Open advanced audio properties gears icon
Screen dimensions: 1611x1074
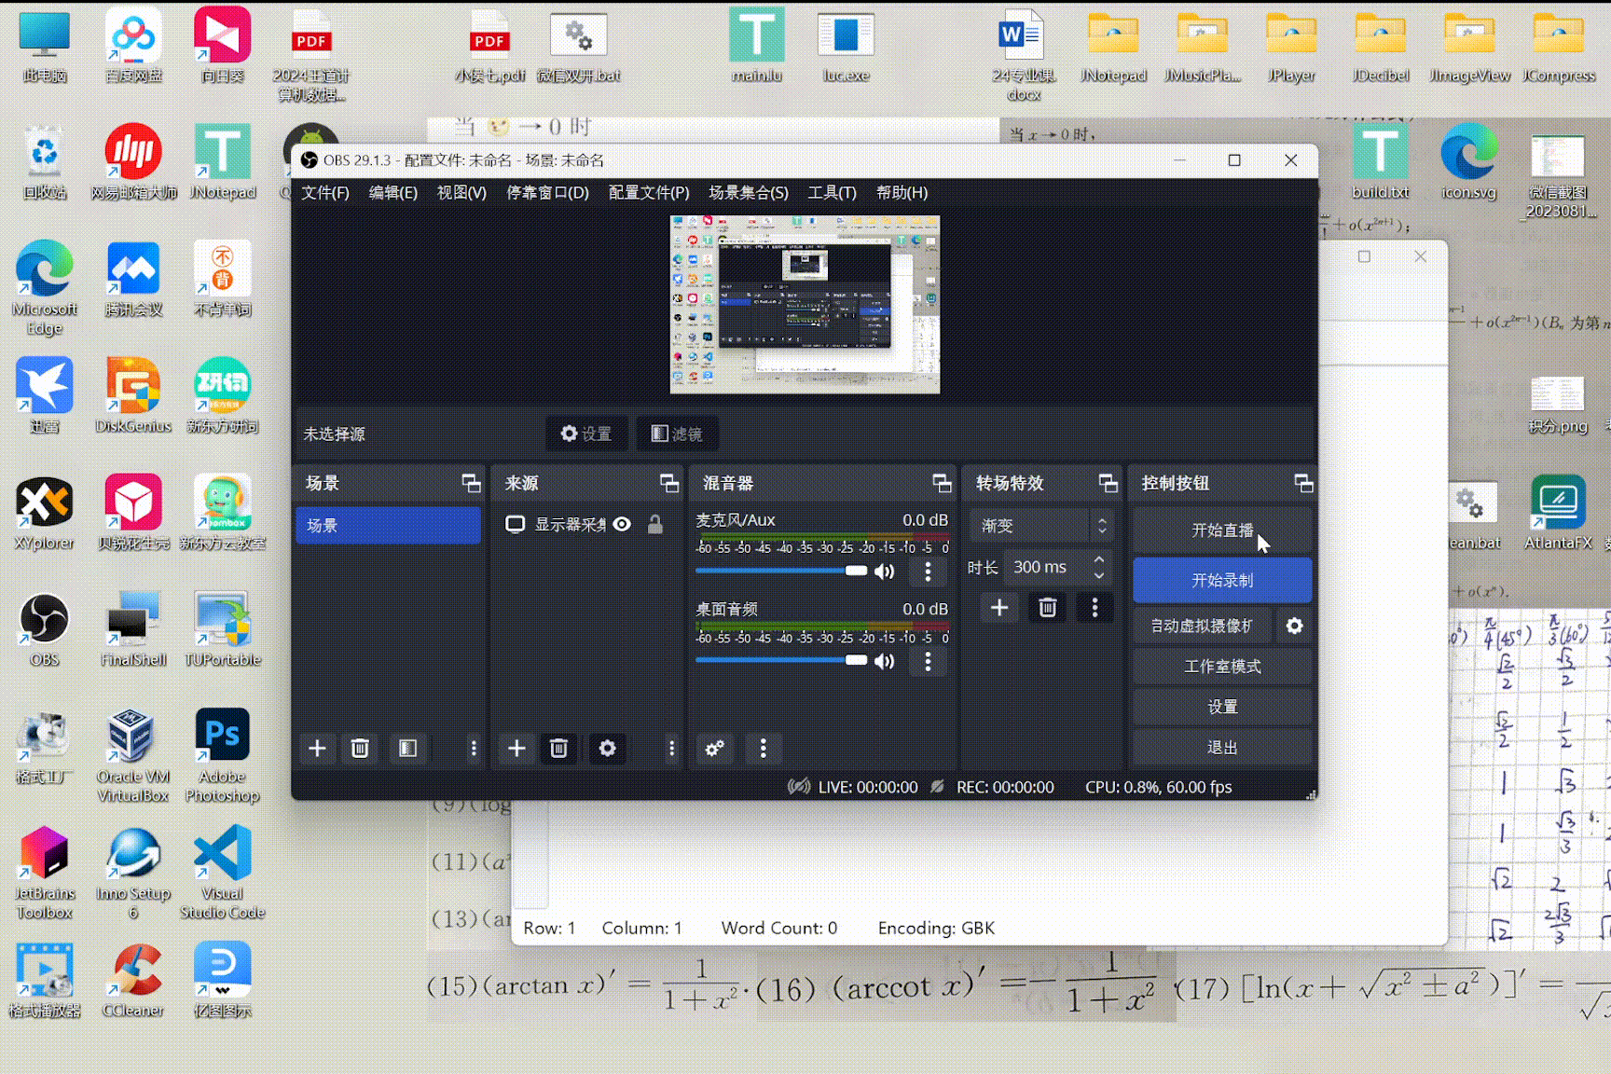[x=715, y=749]
